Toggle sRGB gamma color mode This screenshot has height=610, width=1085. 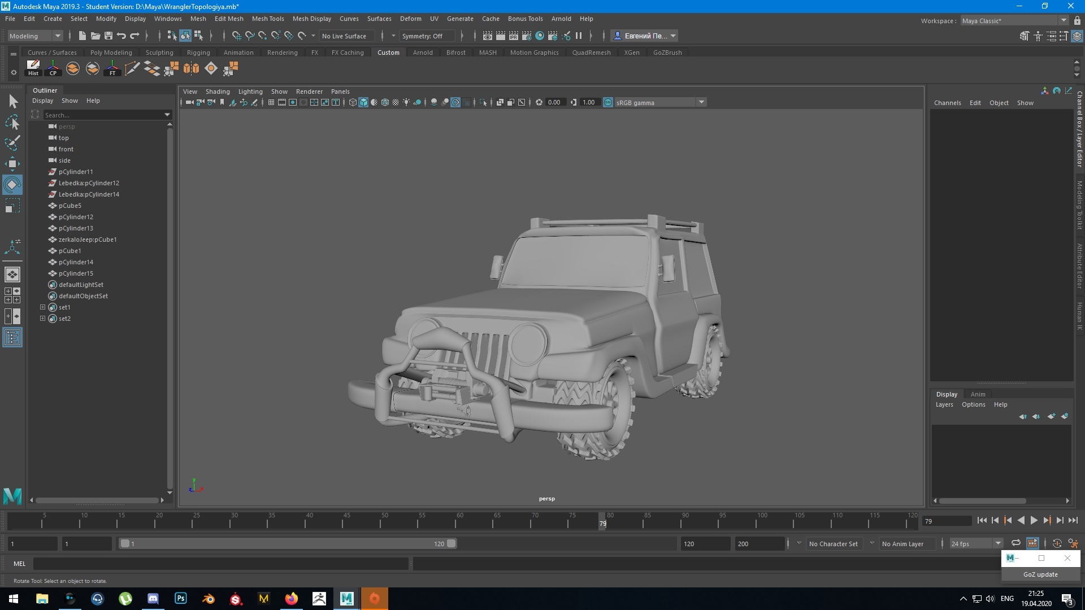pos(609,102)
